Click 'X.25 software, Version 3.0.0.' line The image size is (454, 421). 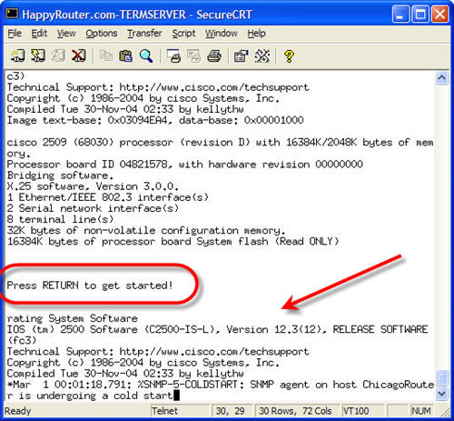pos(93,186)
